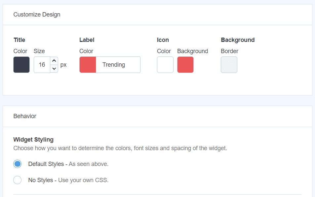Click the Label column heading
This screenshot has height=197, width=315.
(87, 40)
